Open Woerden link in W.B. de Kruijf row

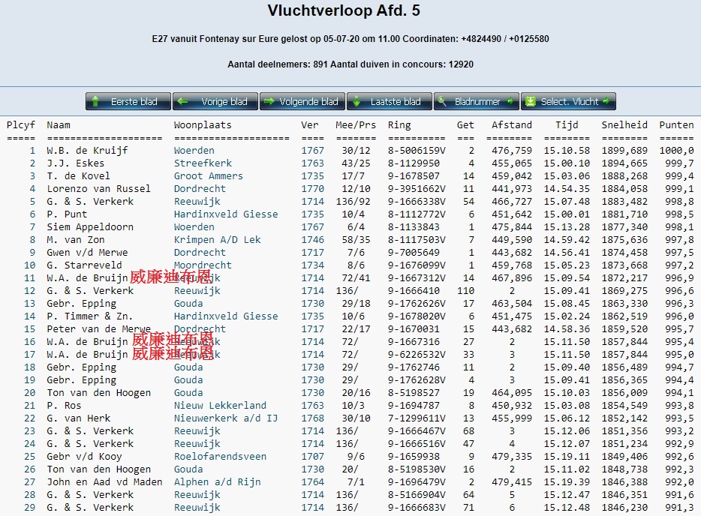click(x=194, y=151)
